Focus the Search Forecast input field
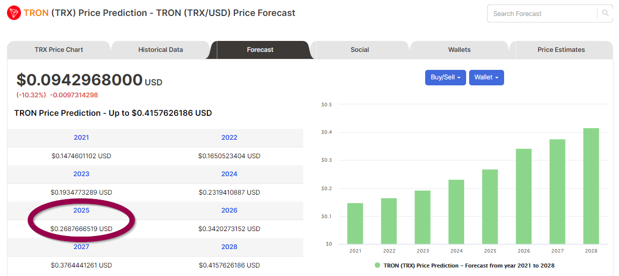This screenshot has height=276, width=619. 543,13
